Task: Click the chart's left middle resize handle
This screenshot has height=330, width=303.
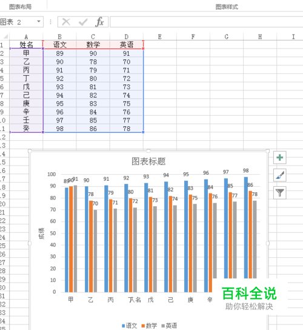Action: [30, 243]
